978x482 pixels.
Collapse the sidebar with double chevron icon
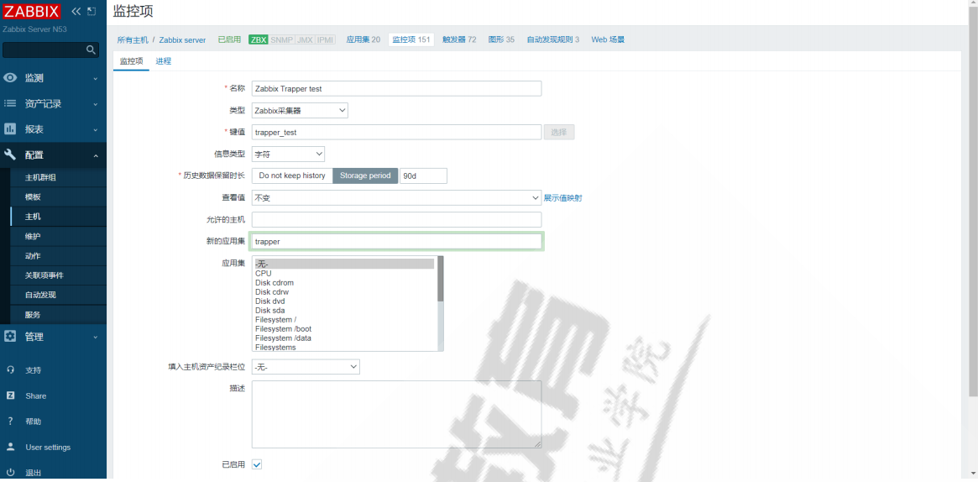tap(76, 11)
